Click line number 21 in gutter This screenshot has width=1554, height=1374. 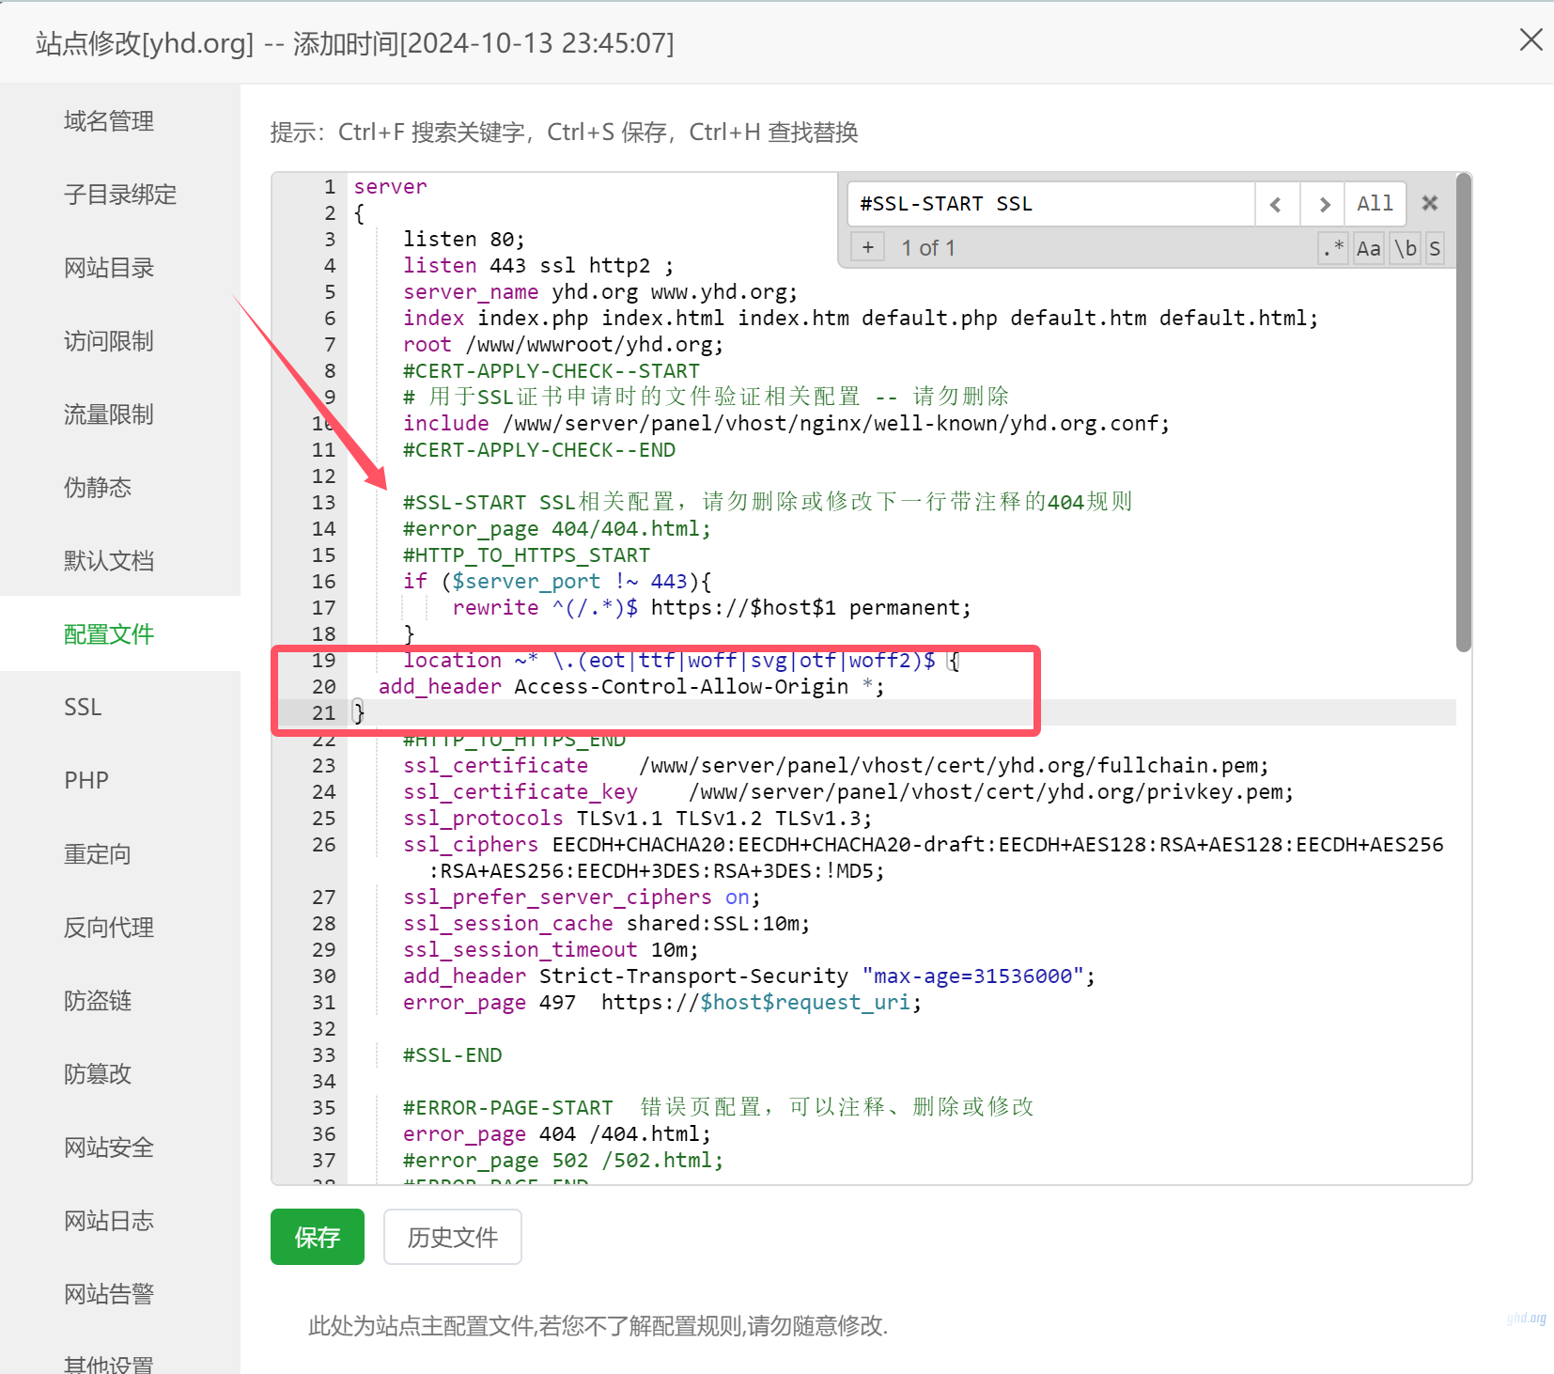pyautogui.click(x=324, y=713)
